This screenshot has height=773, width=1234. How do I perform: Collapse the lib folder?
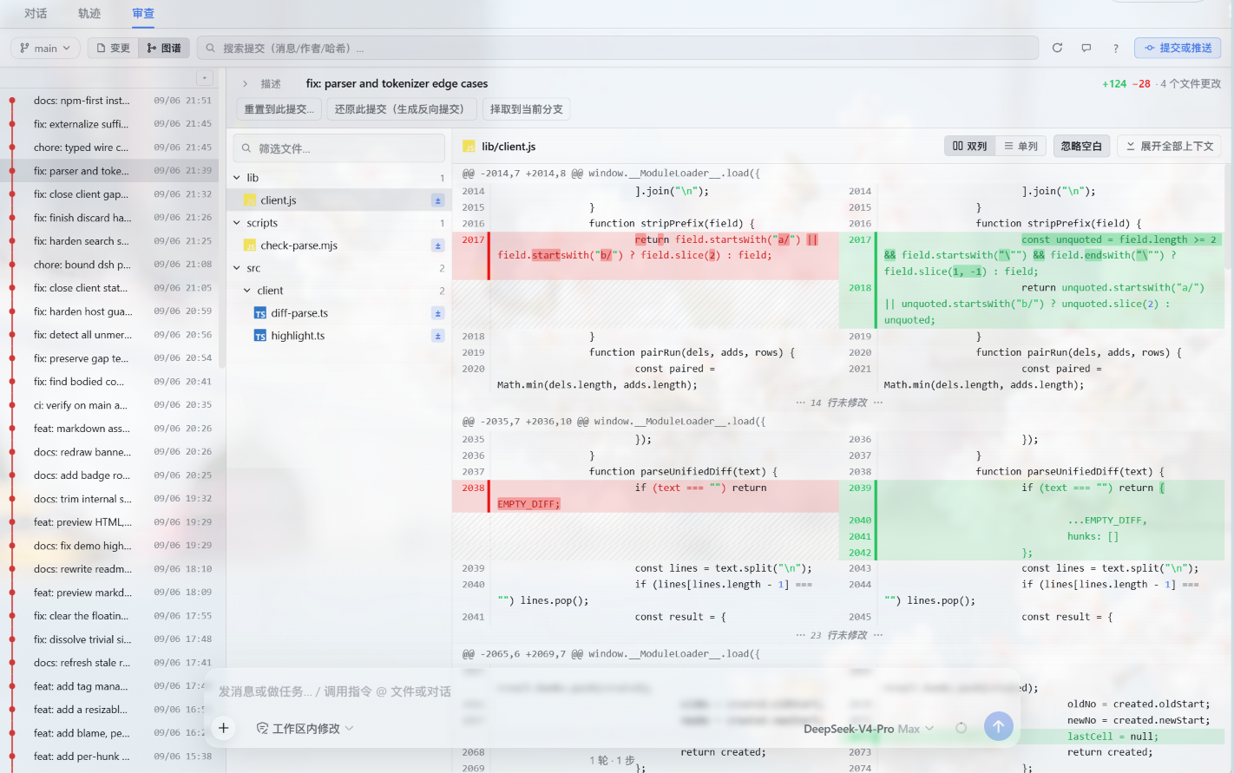tap(237, 178)
